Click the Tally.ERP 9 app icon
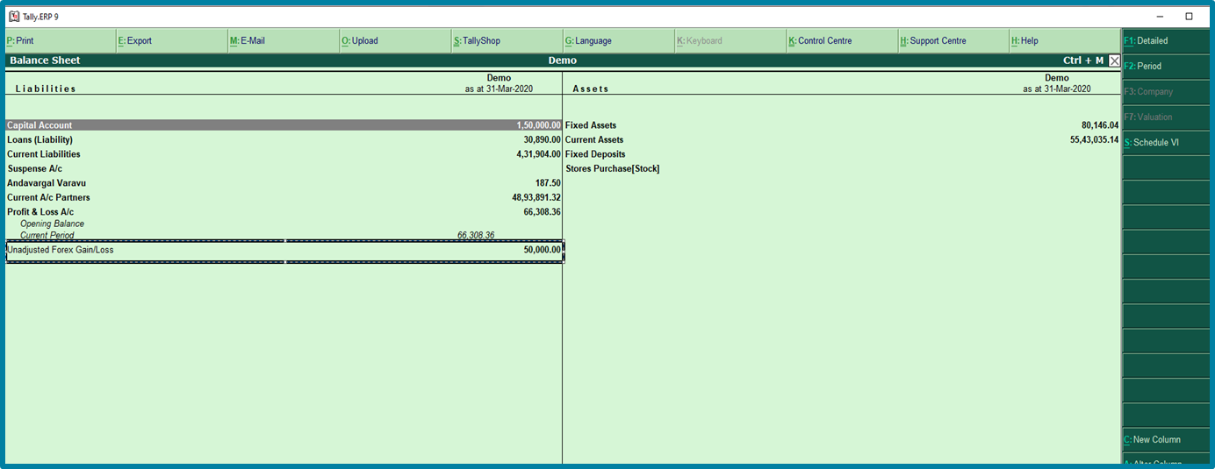The image size is (1215, 469). (14, 16)
